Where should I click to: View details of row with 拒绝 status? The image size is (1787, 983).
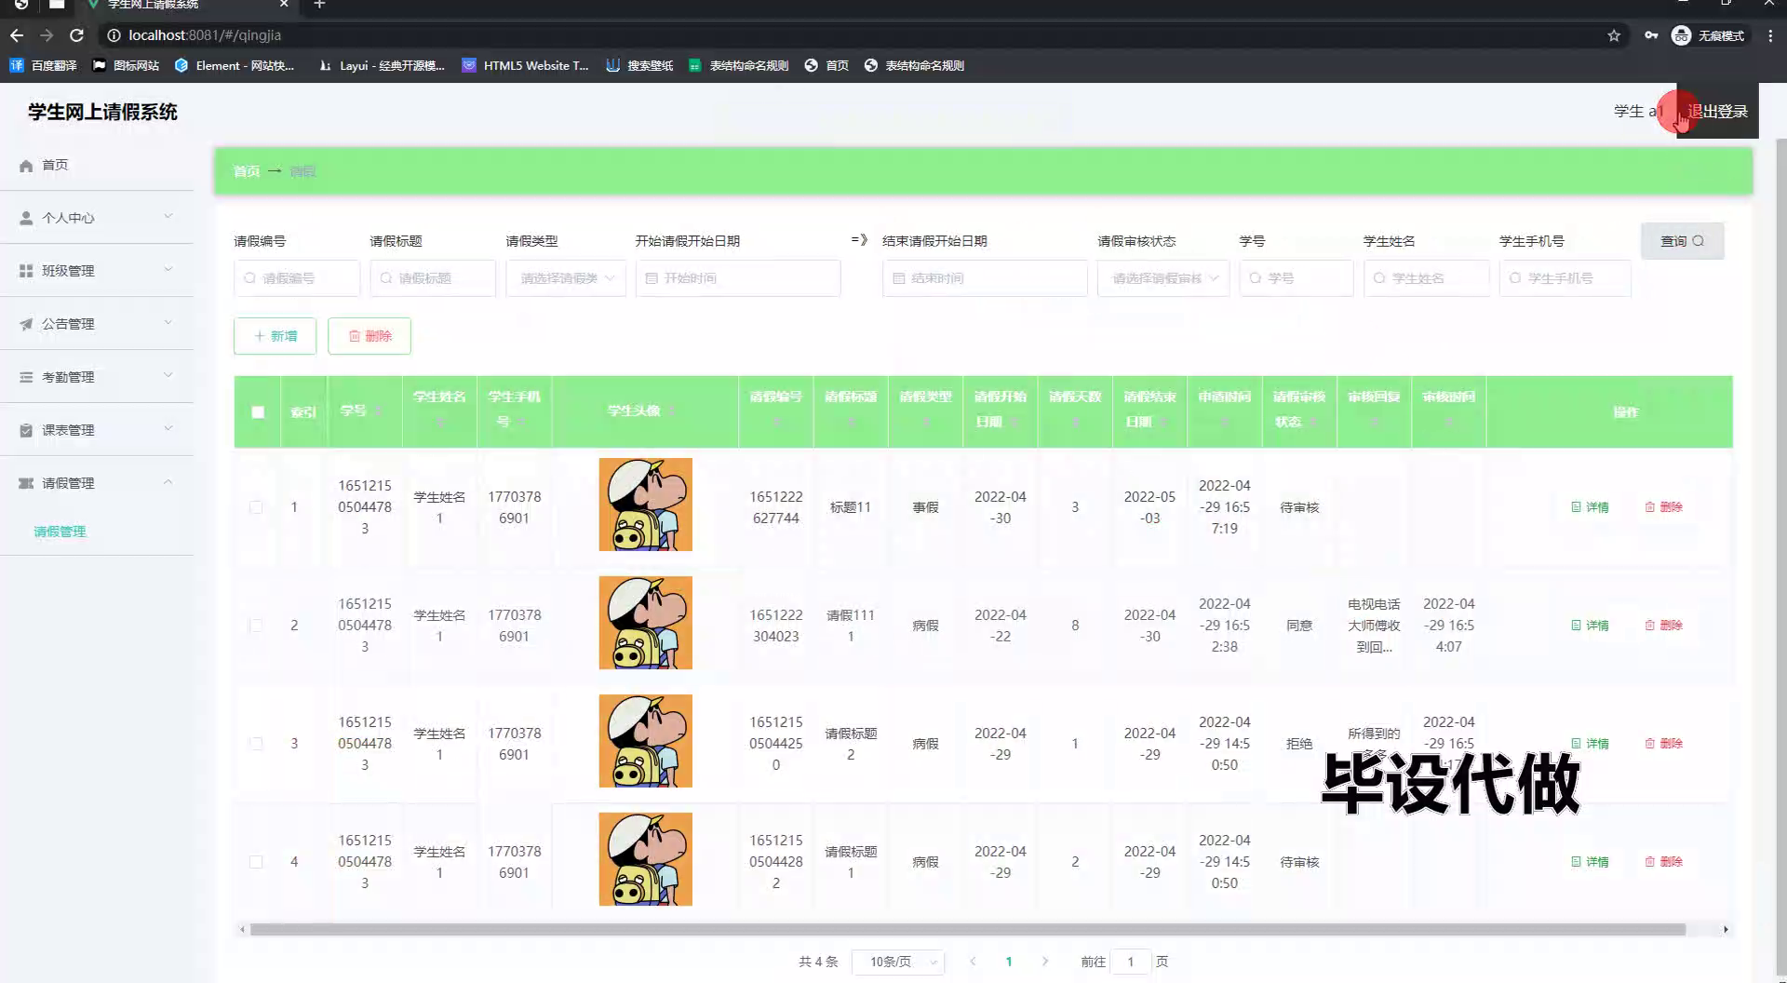click(x=1590, y=744)
